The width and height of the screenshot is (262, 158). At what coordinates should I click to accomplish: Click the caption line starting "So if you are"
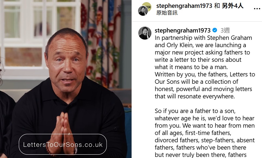coord(195,111)
